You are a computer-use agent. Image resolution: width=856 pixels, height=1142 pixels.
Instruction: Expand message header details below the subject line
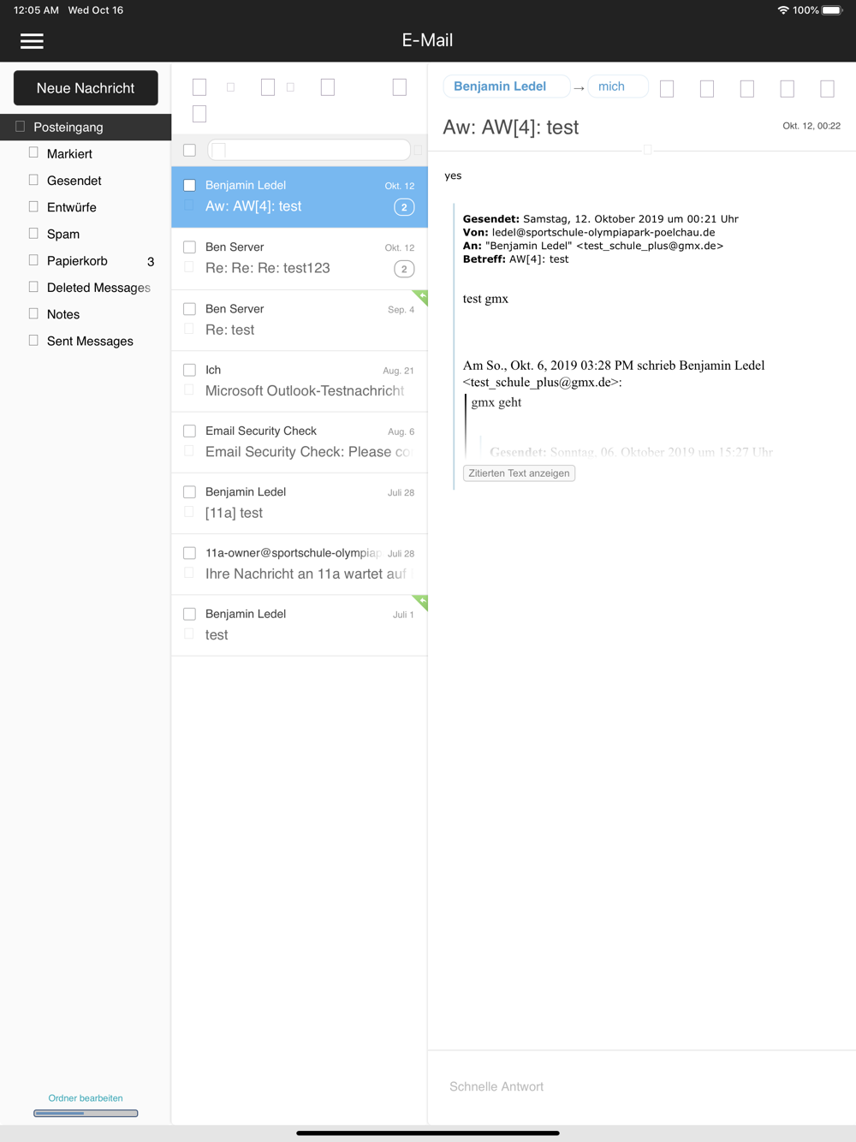coord(648,150)
